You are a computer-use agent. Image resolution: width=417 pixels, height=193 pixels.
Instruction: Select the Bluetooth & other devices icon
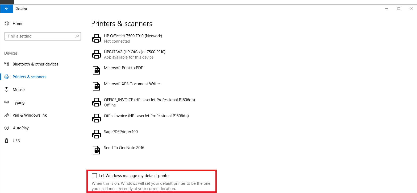(7, 64)
